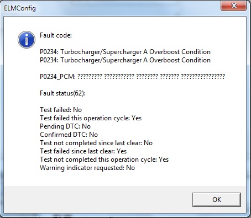This screenshot has width=251, height=218.
Task: Click the OK button
Action: click(217, 200)
